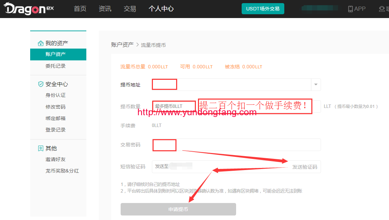Click the DragonEx logo
389x220 pixels.
pyautogui.click(x=29, y=9)
